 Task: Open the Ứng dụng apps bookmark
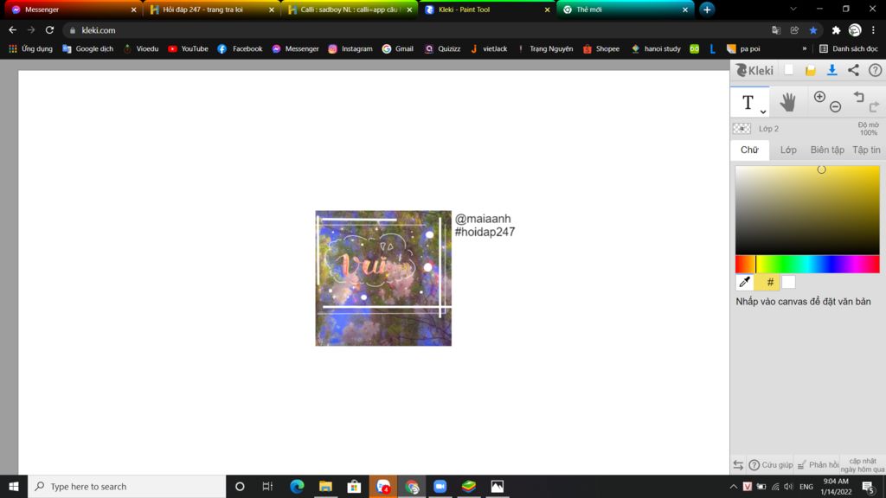point(30,48)
